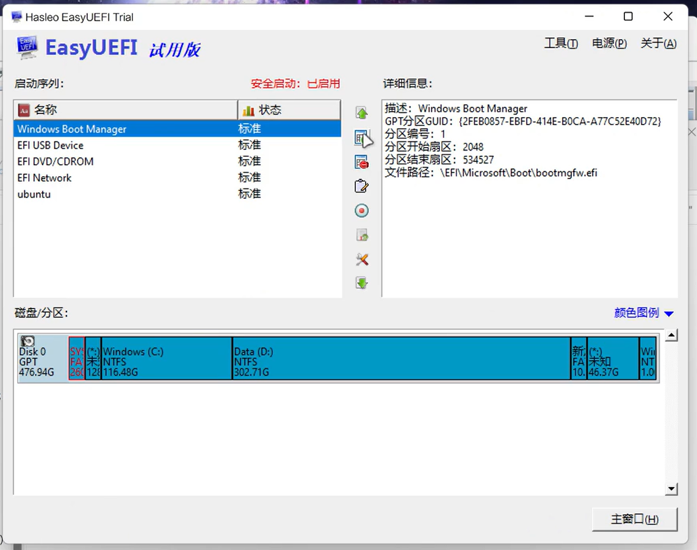
Task: Click the disk list scroll-down arrow
Action: 671,489
